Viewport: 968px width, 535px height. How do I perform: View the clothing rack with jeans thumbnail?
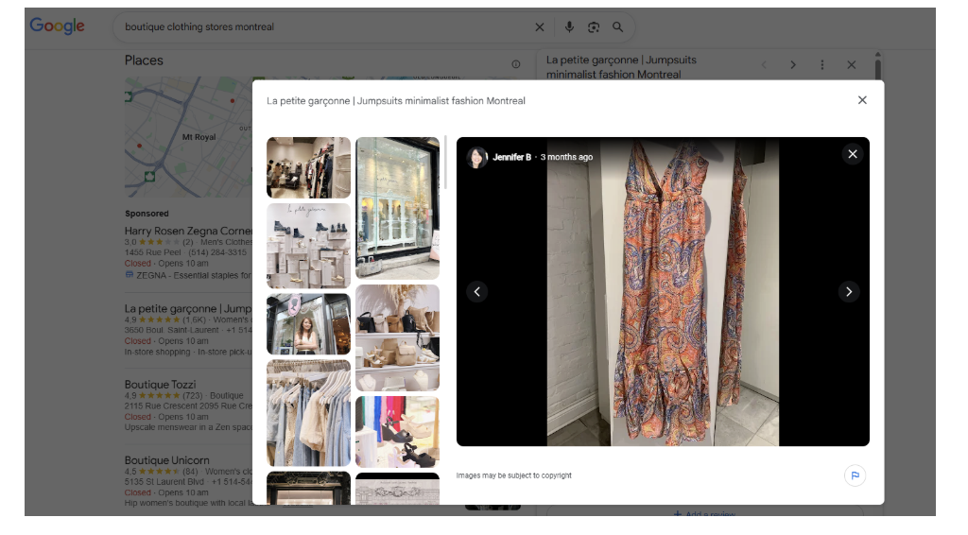coord(308,412)
